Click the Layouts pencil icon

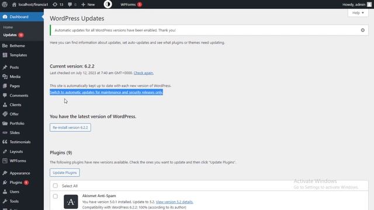coord(5,152)
